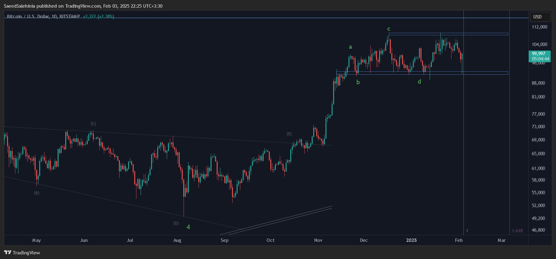Select the gray (D) wave label
556x259 pixels.
(176, 223)
